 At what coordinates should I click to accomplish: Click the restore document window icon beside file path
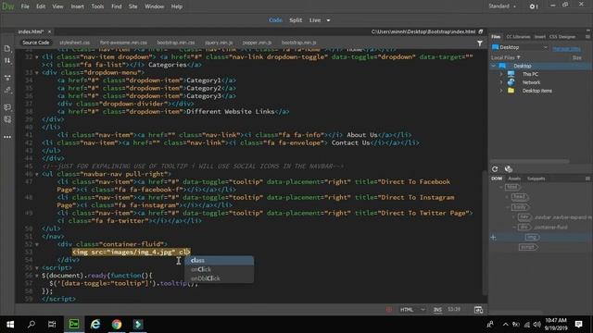[x=481, y=31]
